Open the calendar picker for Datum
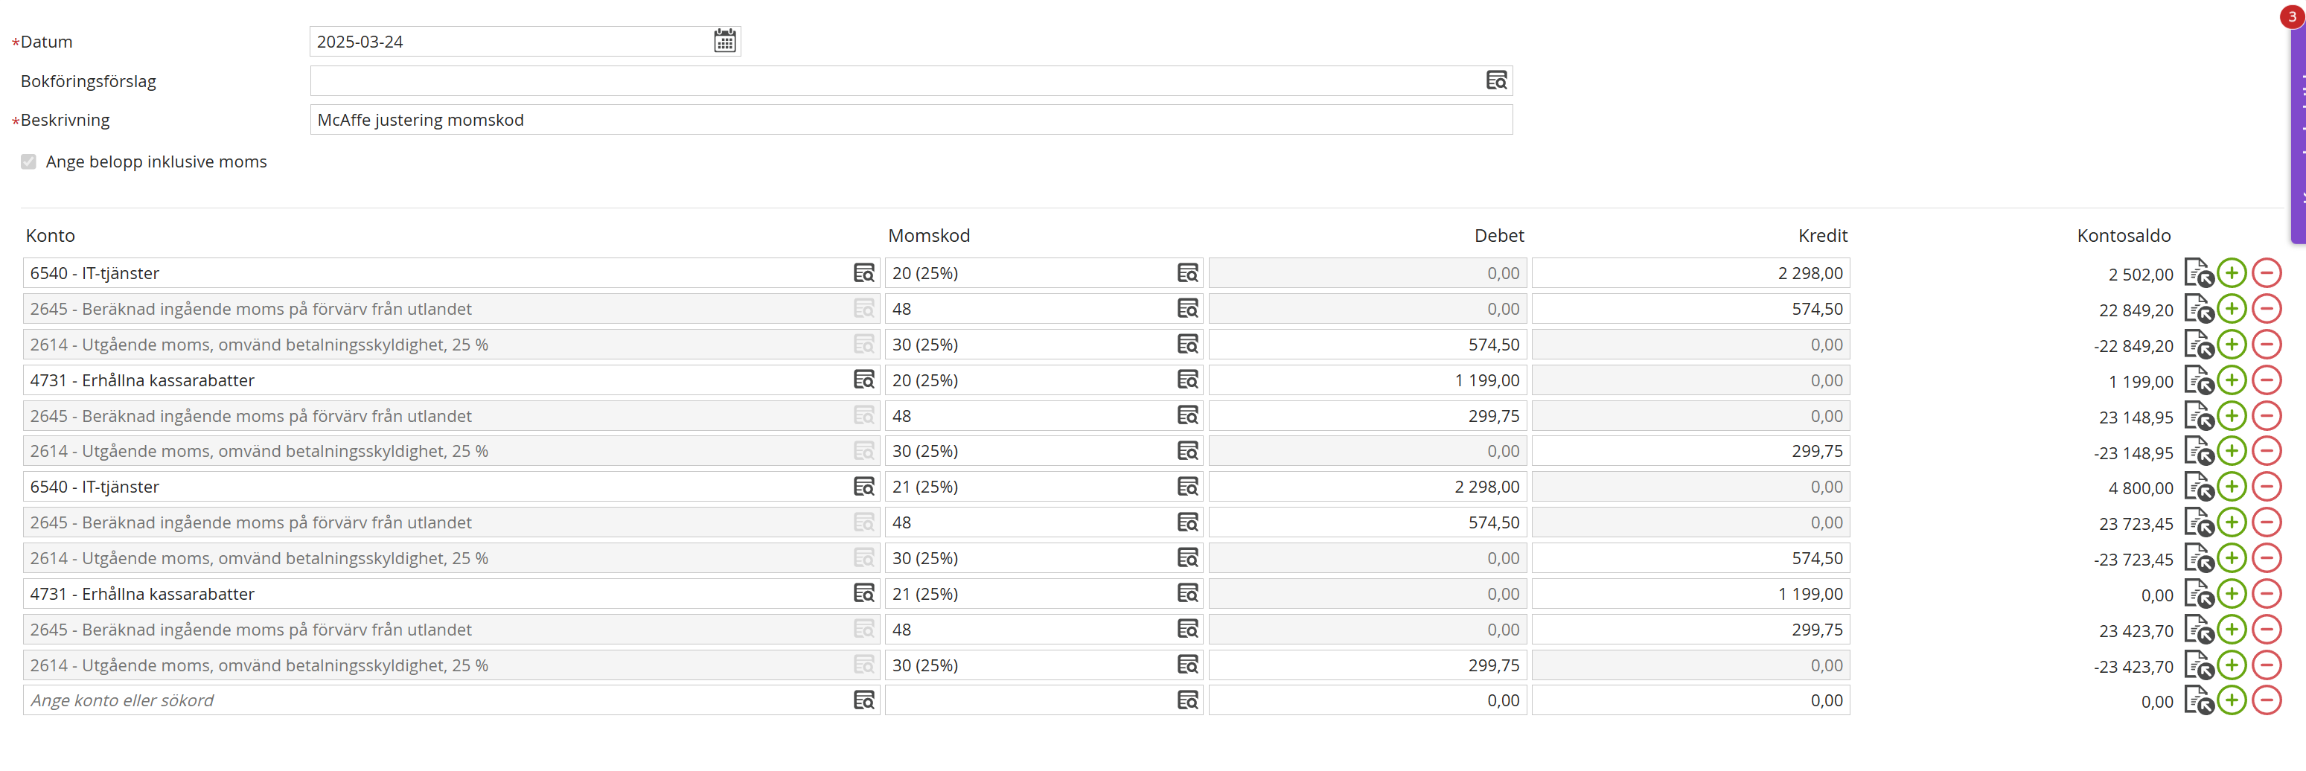Viewport: 2306px width, 771px height. 724,41
